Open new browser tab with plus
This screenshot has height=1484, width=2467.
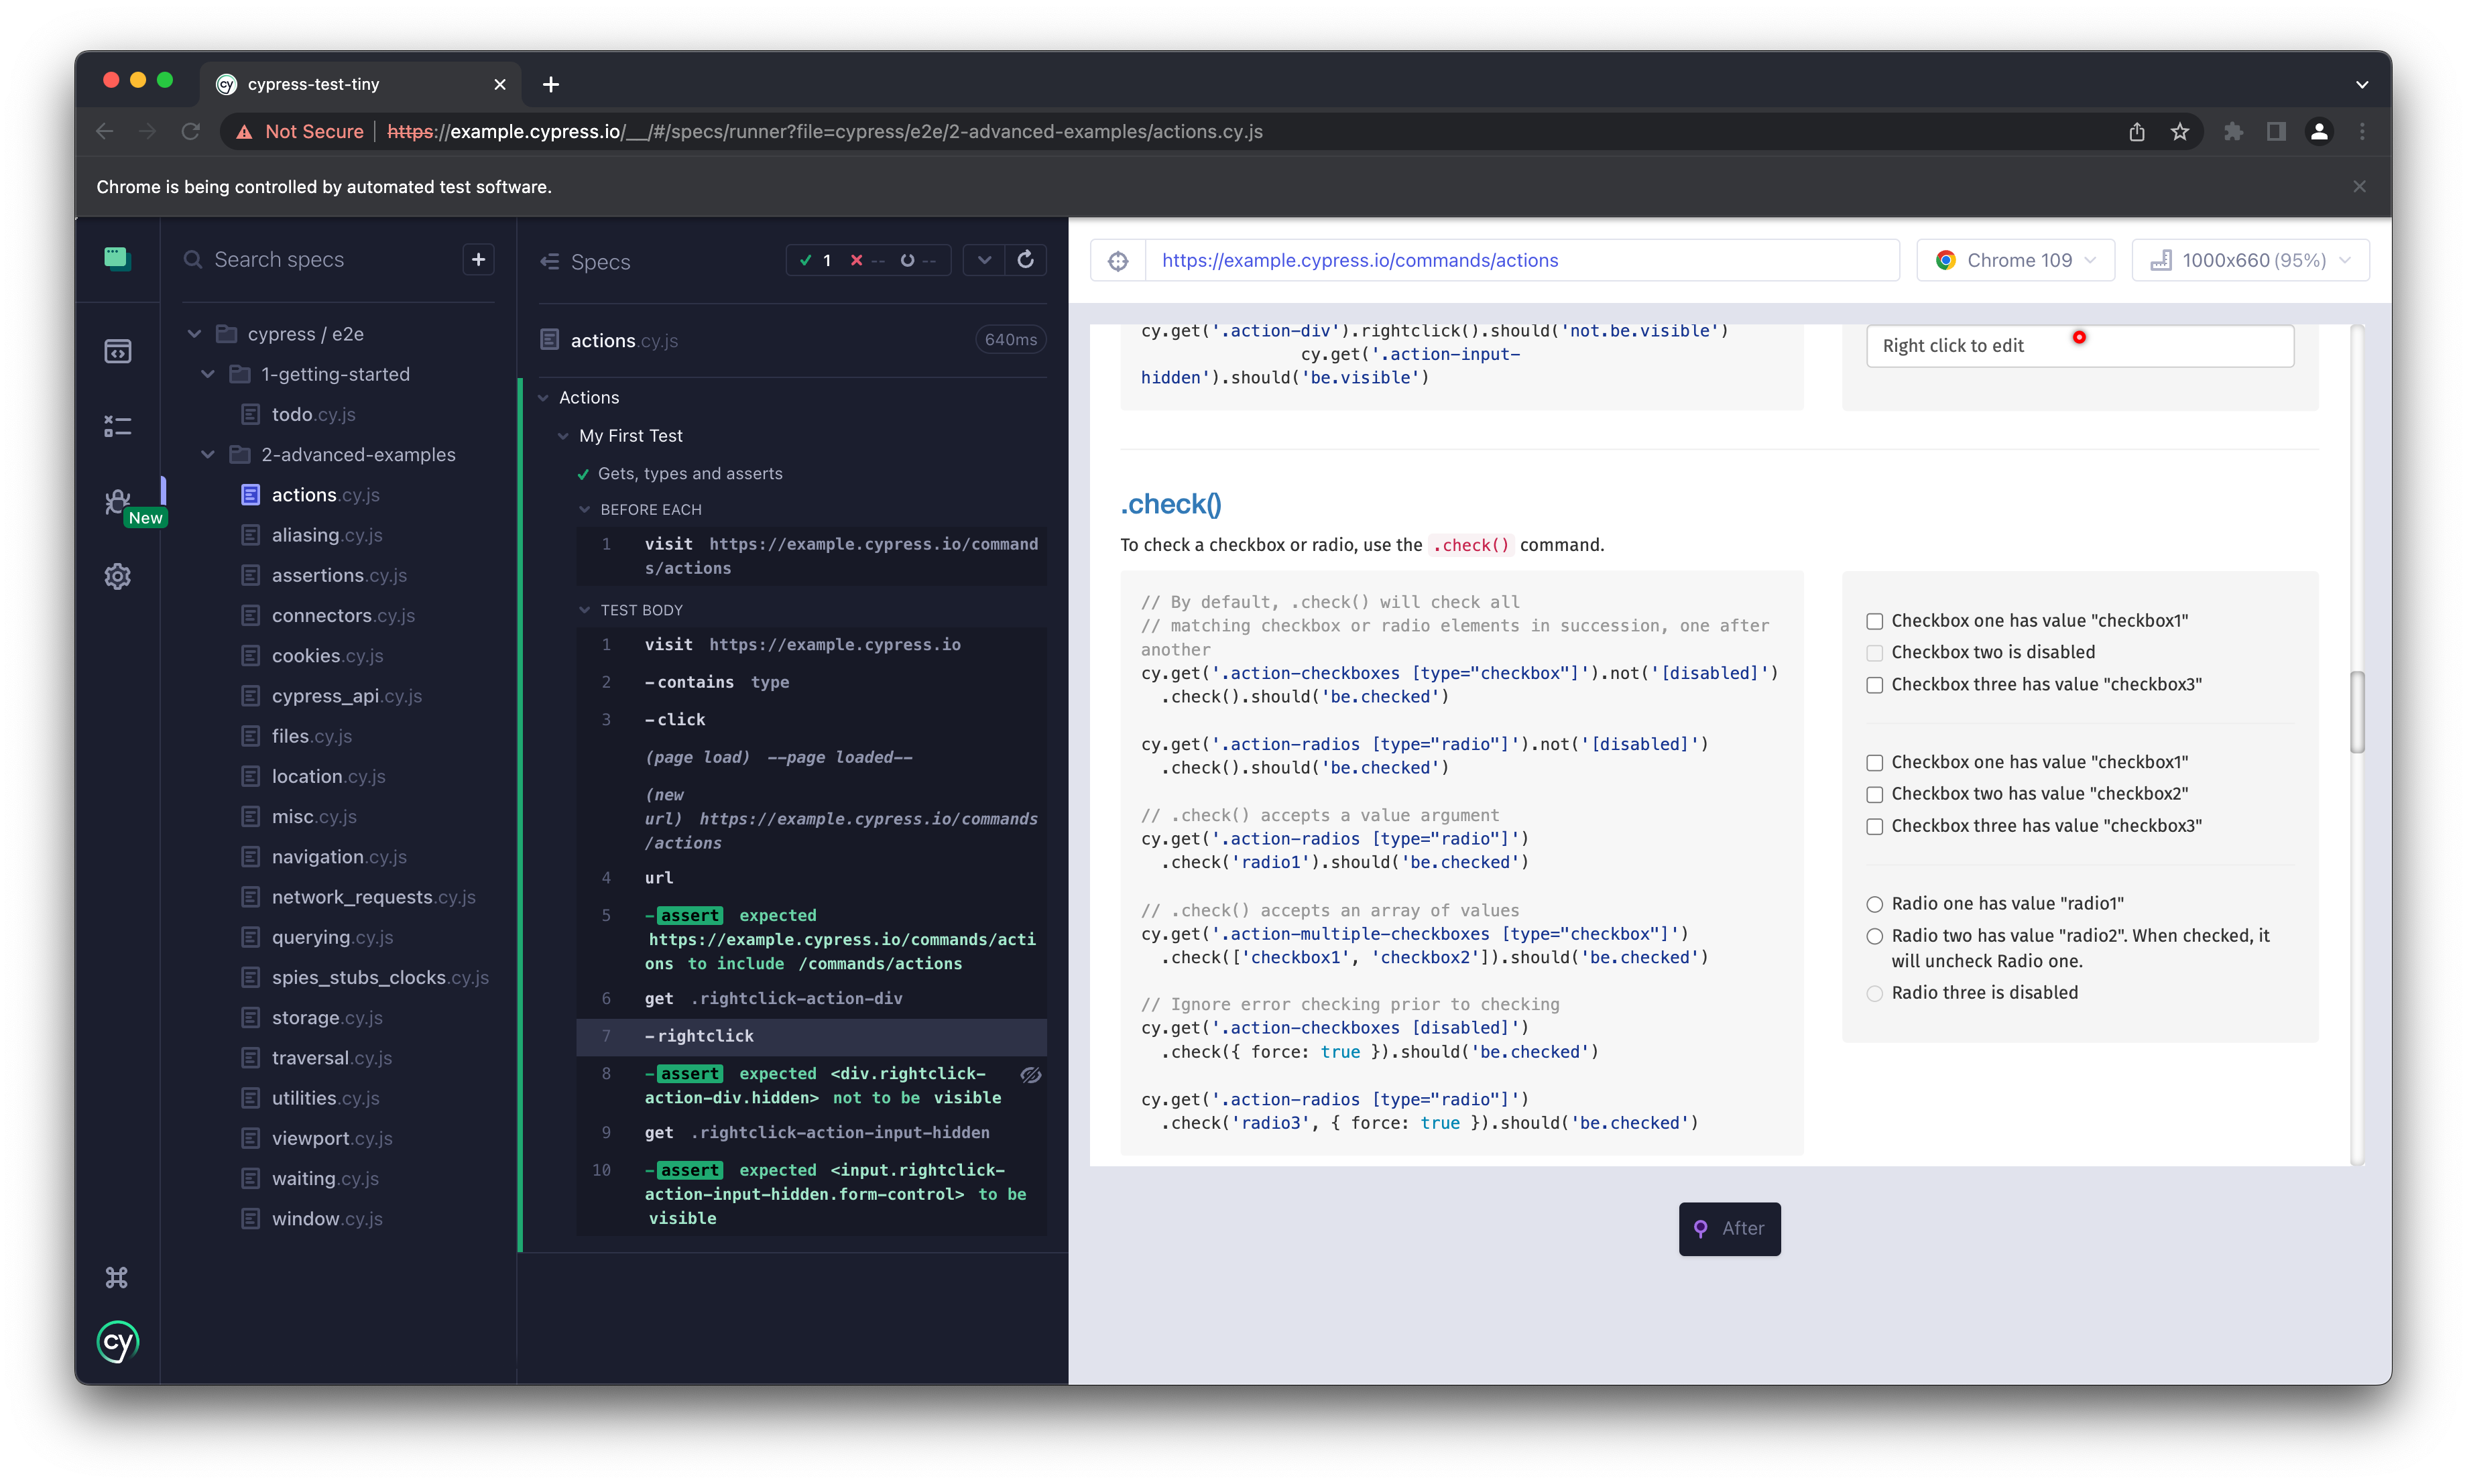click(550, 85)
